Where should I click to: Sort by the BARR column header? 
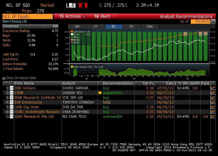pyautogui.click(x=195, y=83)
